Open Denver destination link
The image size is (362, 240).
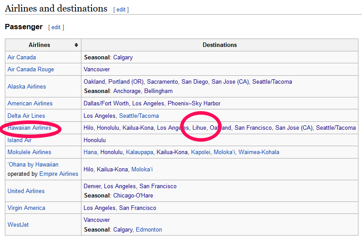[92, 186]
